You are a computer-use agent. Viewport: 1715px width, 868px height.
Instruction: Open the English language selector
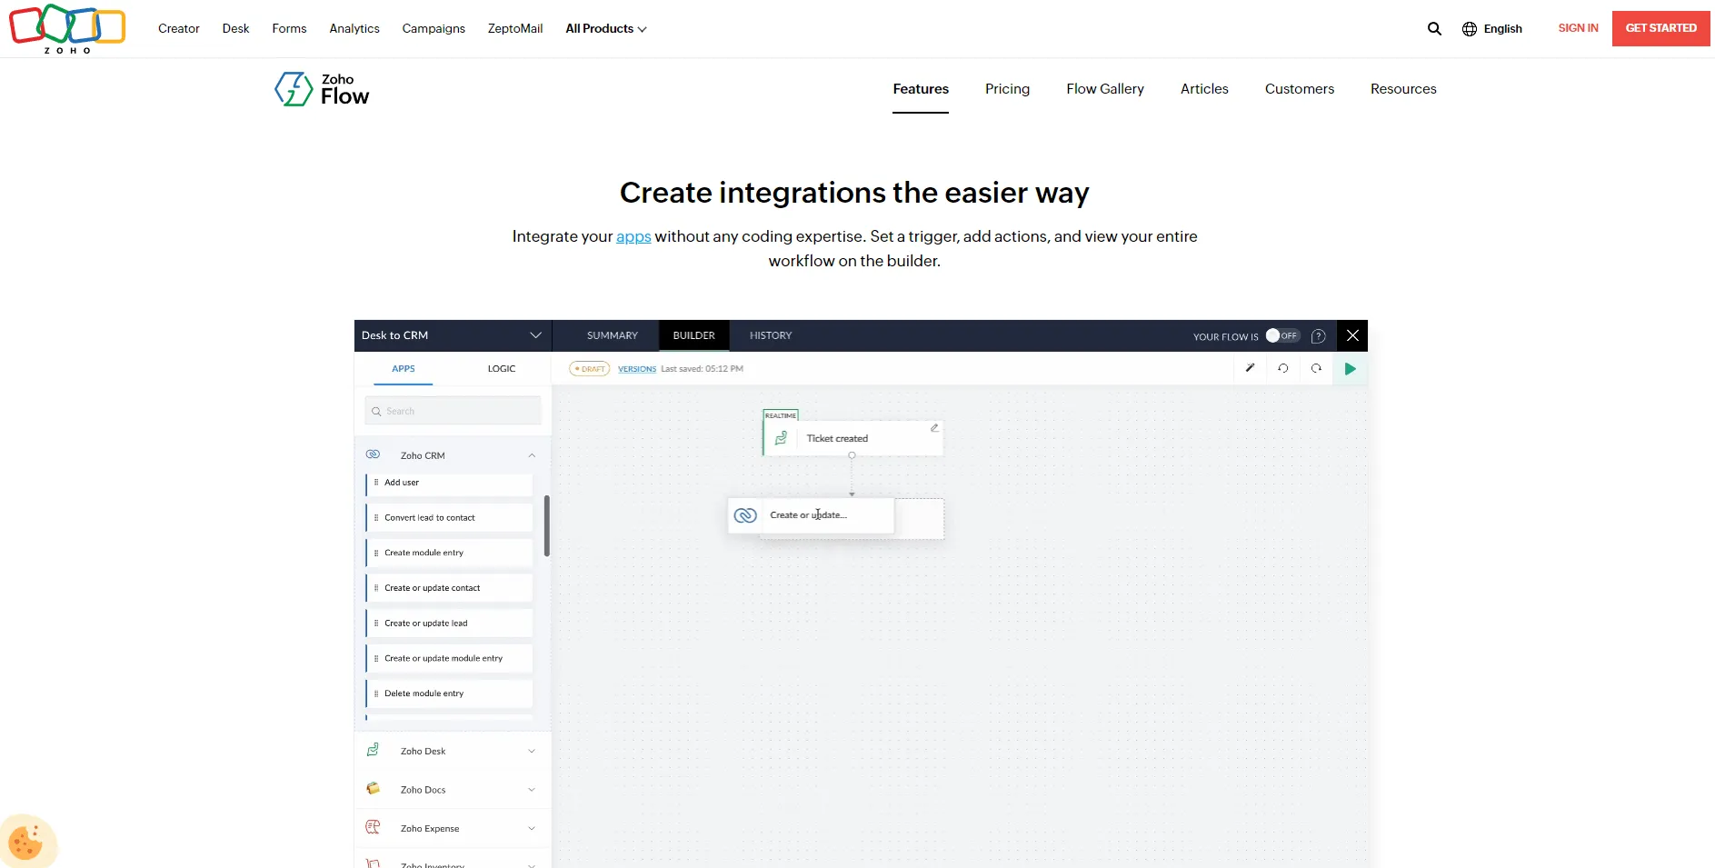(x=1492, y=29)
